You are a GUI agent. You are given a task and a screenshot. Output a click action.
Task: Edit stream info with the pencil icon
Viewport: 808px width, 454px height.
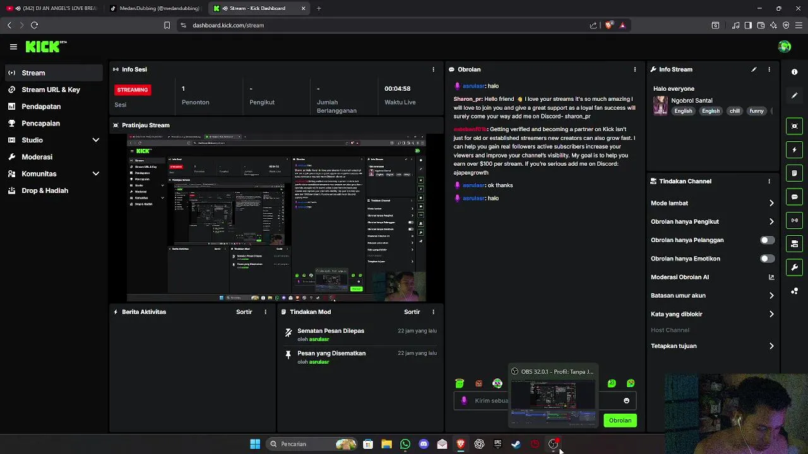(x=754, y=69)
